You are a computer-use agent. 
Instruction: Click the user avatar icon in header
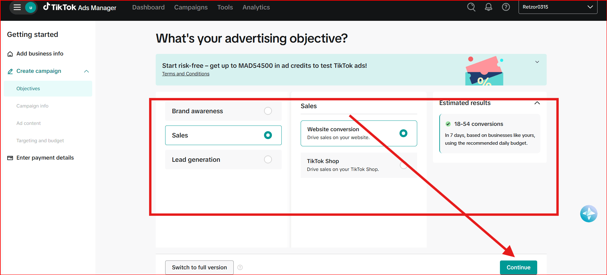tap(31, 8)
